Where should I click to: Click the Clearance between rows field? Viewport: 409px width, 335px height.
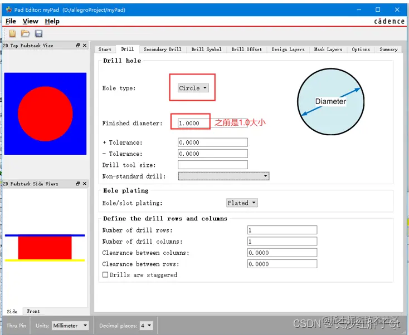[282, 264]
